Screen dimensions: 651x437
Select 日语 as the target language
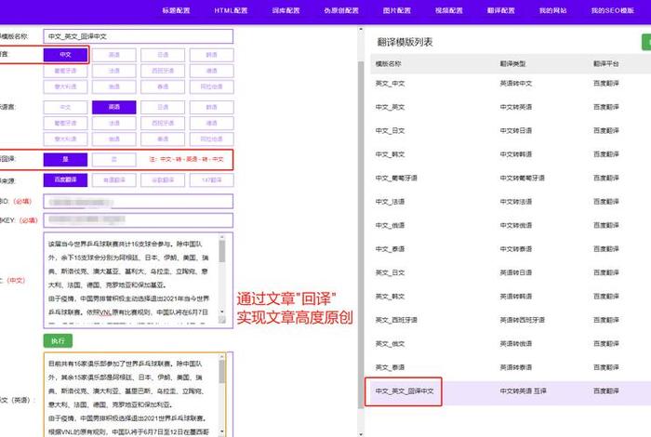coord(163,107)
